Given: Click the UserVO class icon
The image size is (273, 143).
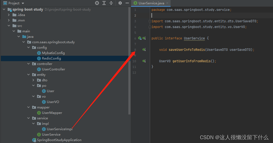Looking at the screenshot, I should click(44, 102).
